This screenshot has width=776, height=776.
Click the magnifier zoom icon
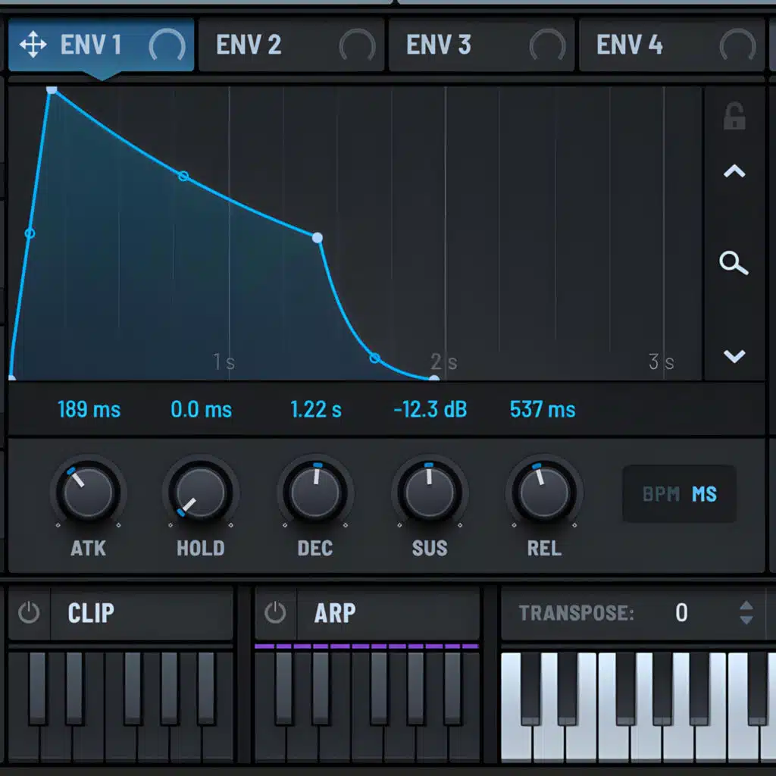point(734,264)
